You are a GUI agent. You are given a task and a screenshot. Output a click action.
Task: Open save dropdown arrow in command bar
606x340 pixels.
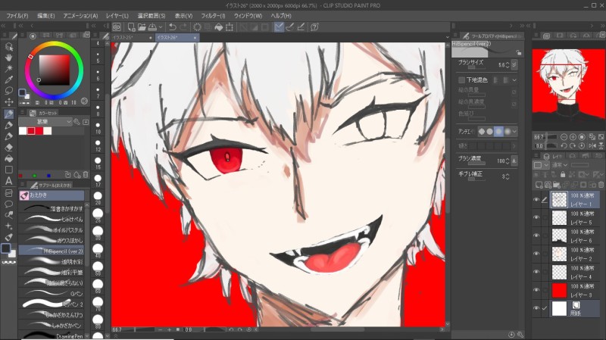[161, 27]
